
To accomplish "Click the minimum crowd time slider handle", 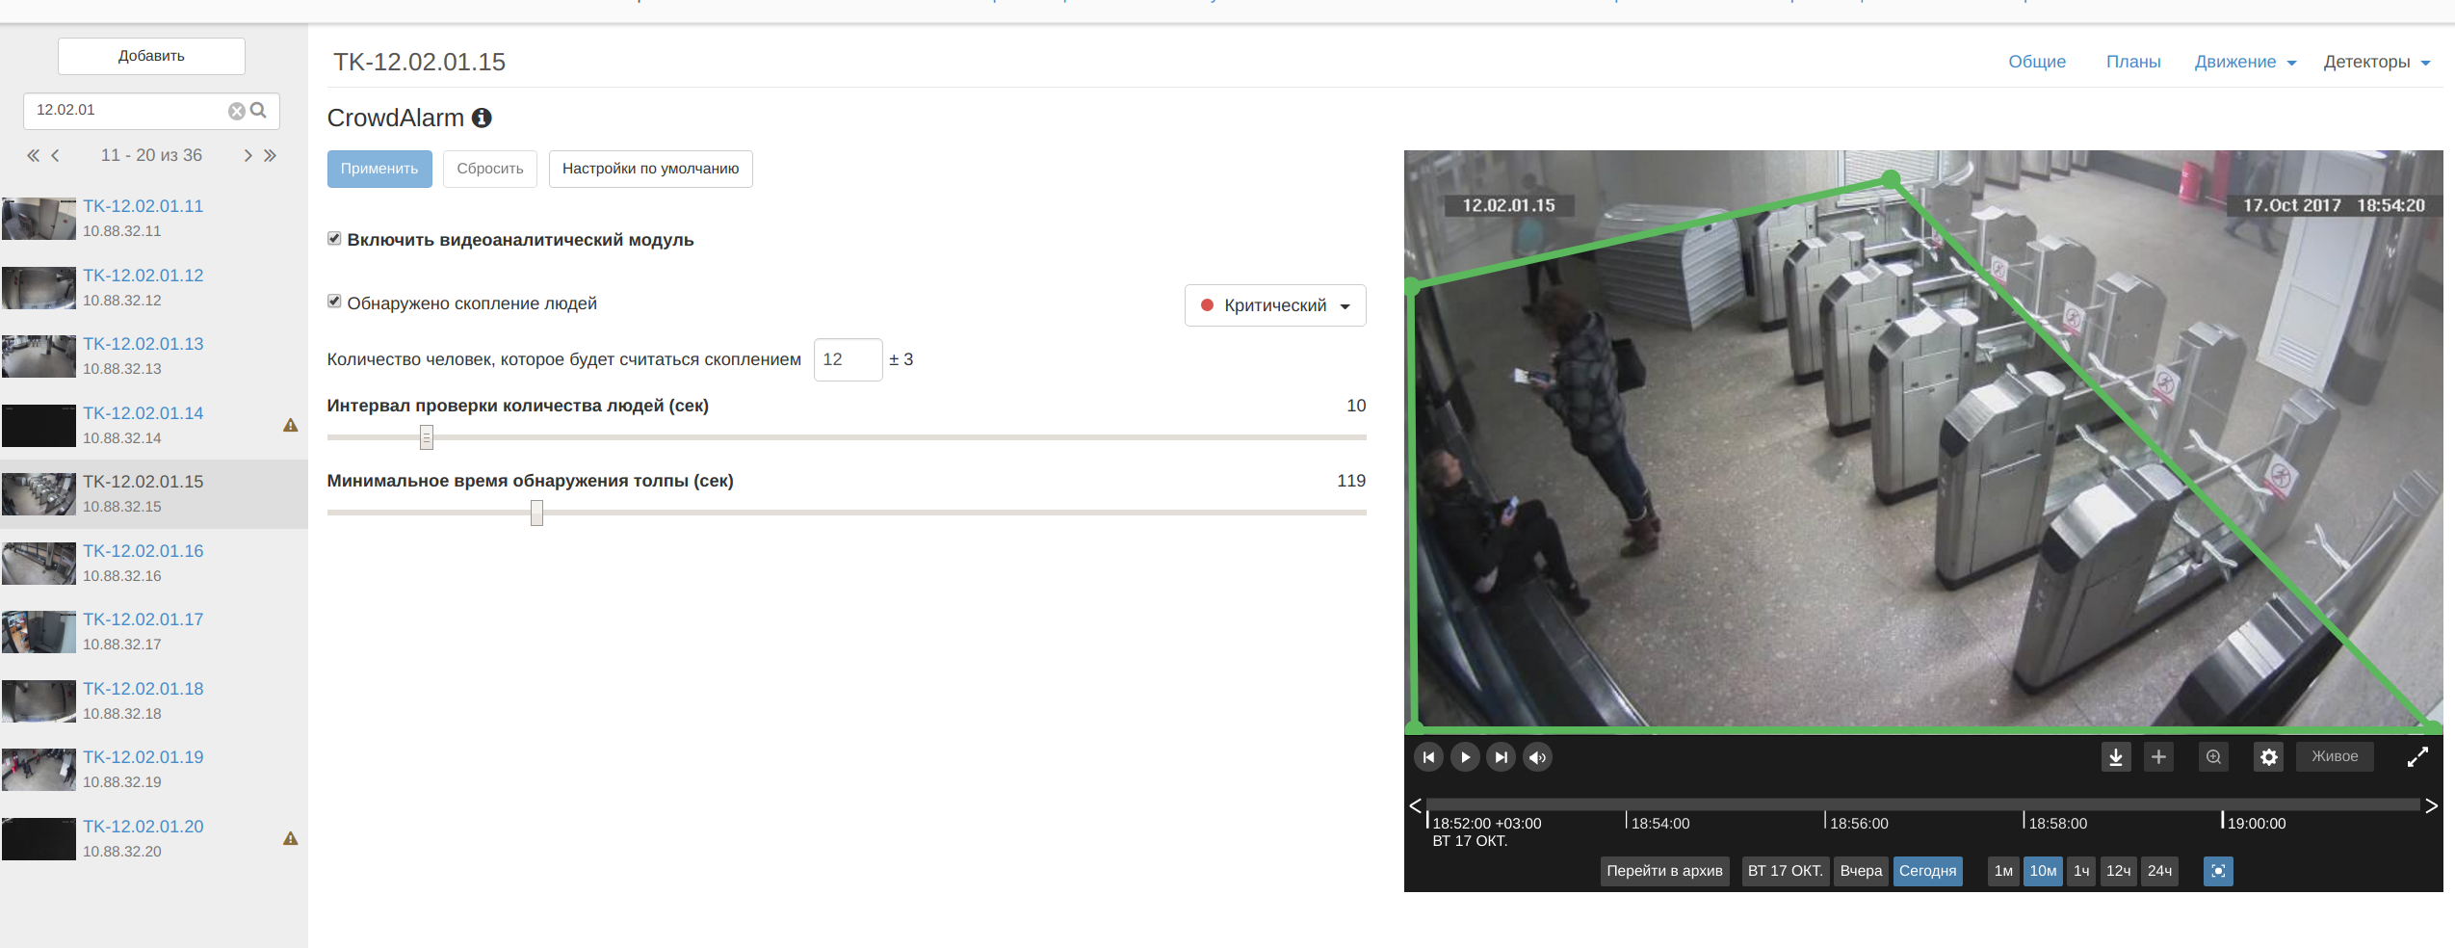I will (536, 513).
